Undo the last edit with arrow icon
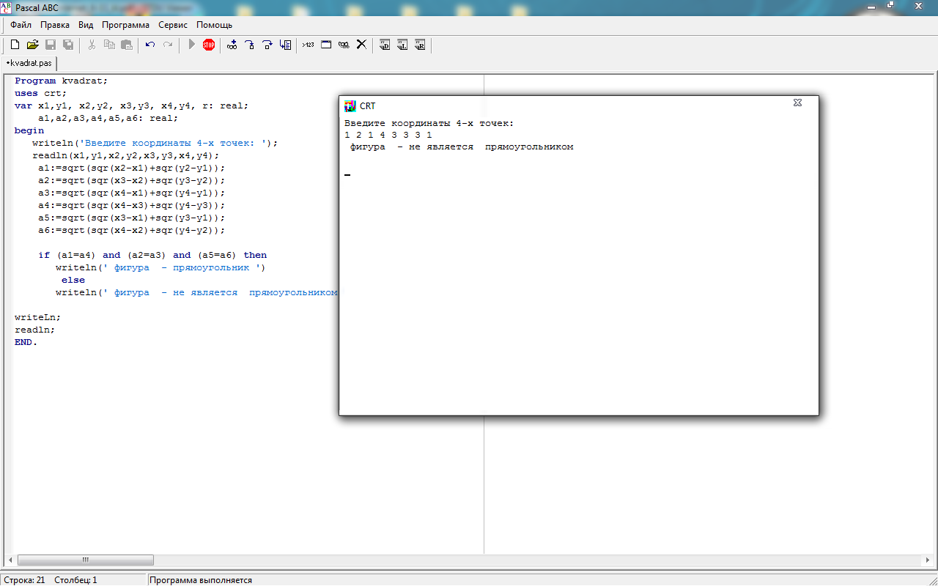 pos(150,45)
